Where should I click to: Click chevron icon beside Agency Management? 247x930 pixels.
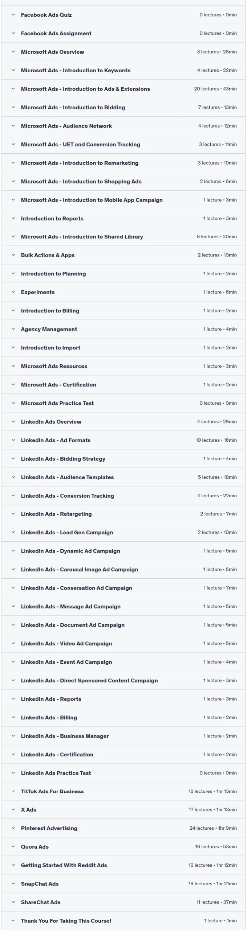13,329
